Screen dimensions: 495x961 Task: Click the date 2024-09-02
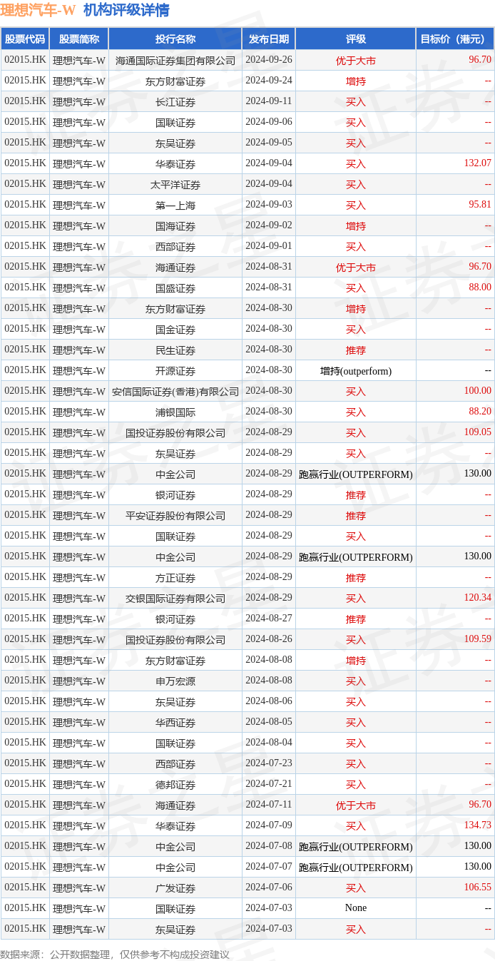coord(269,225)
